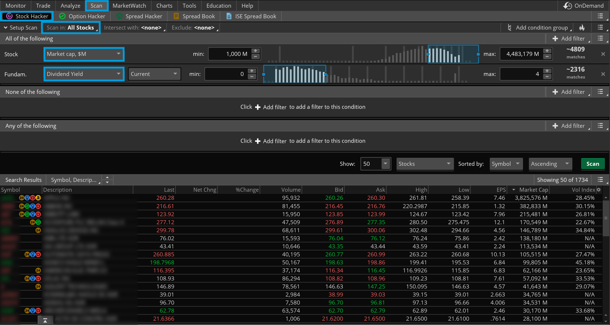Decrease Market cap minimum with minus

pos(255,57)
